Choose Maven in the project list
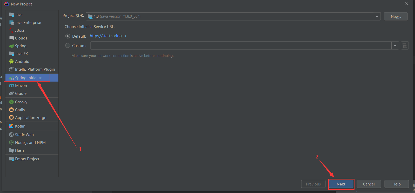The width and height of the screenshot is (415, 193). 32,86
